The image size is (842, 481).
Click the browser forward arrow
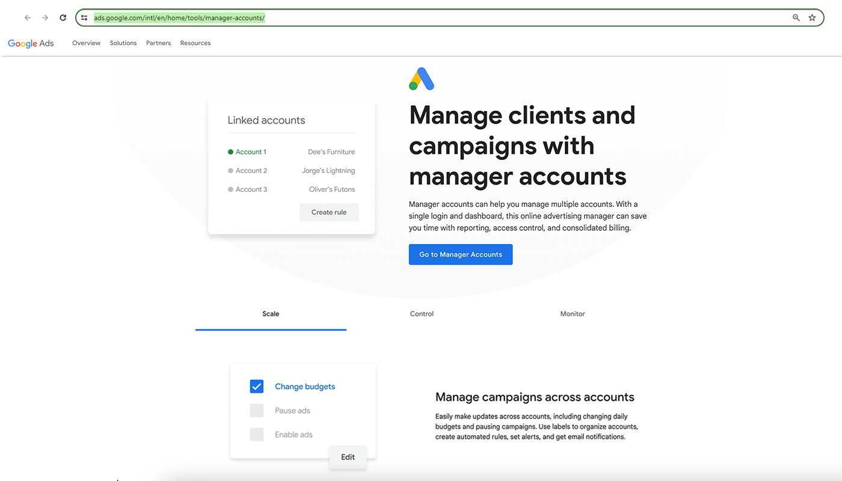click(x=45, y=17)
